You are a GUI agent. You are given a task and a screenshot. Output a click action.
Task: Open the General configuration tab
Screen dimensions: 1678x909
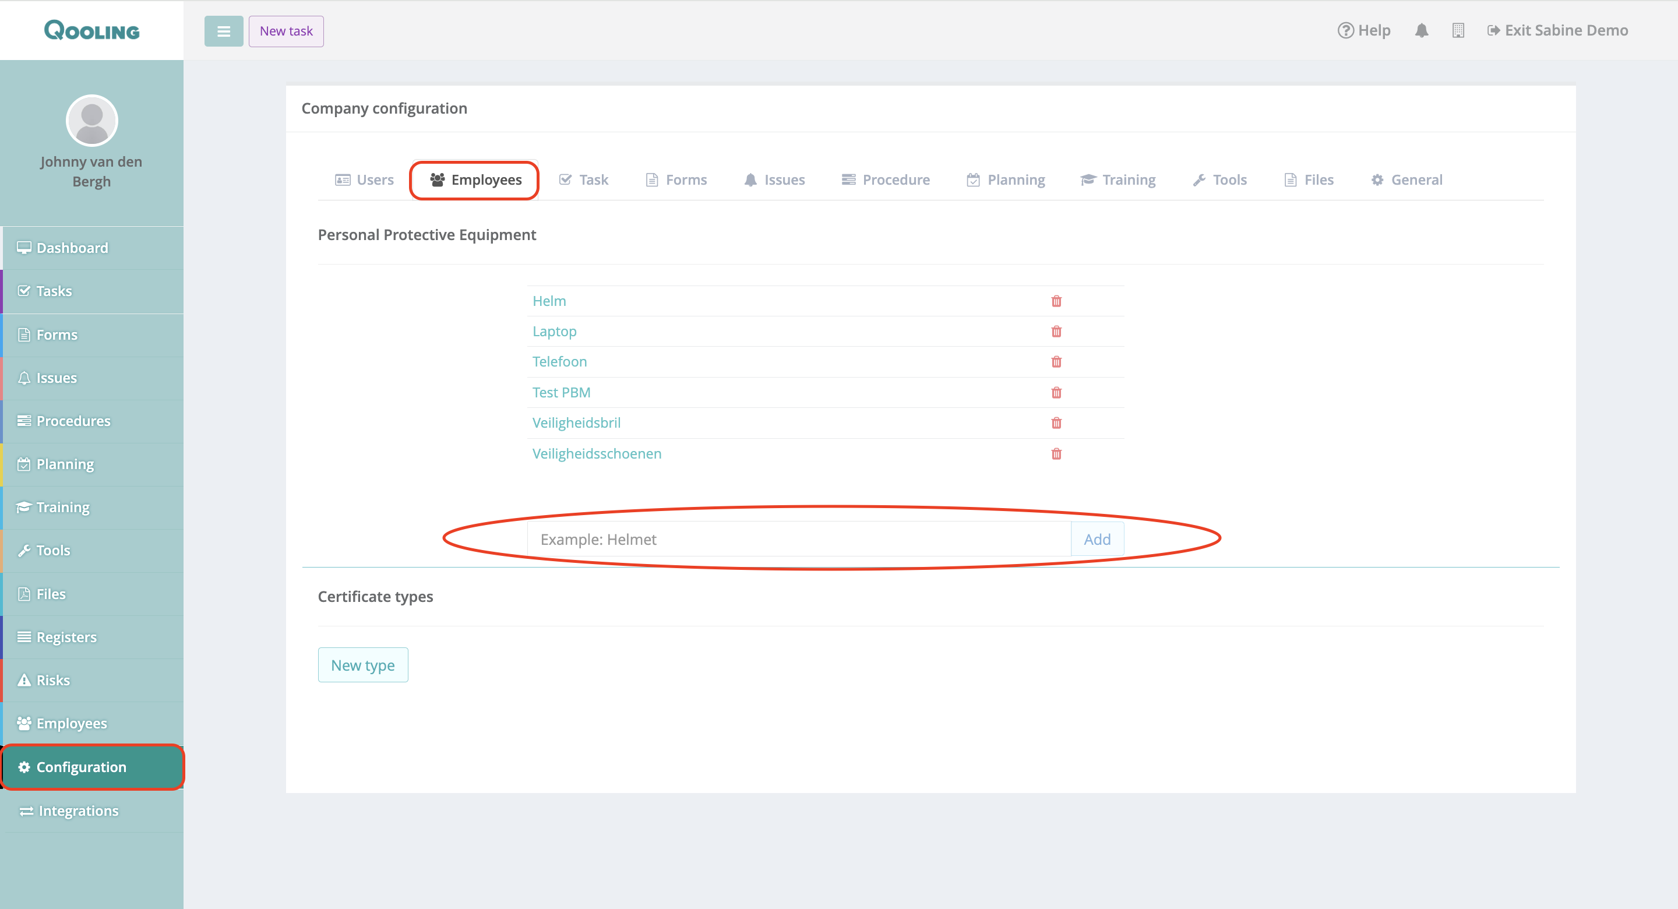[1407, 180]
